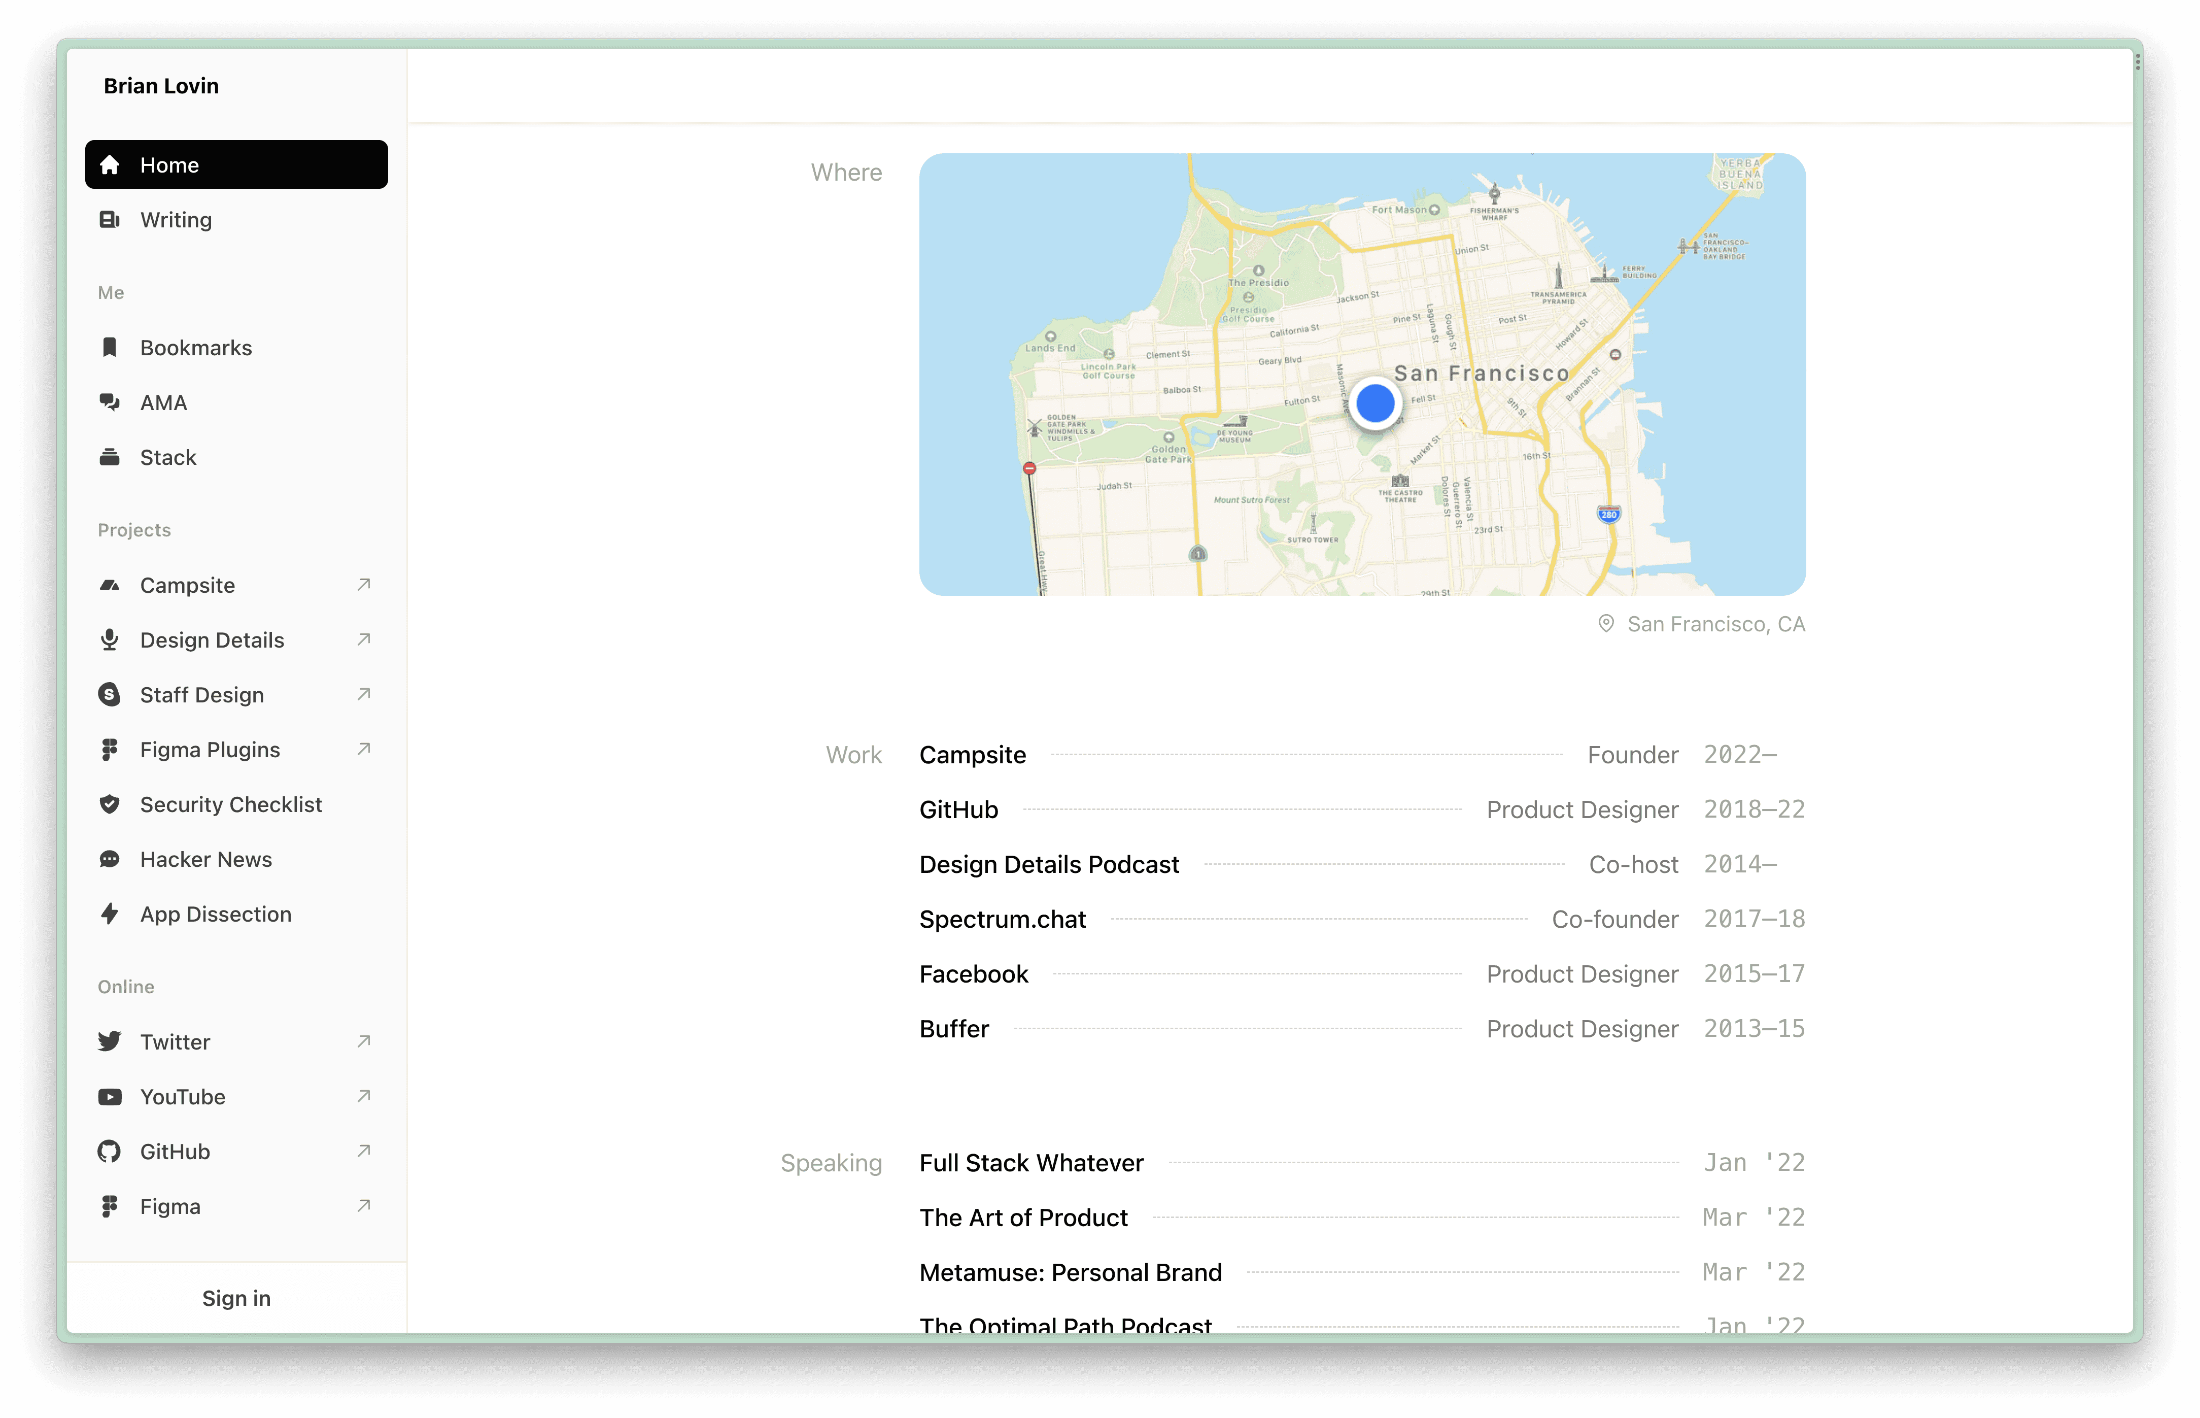Click the Twitter bird icon
This screenshot has height=1418, width=2200.
(110, 1041)
